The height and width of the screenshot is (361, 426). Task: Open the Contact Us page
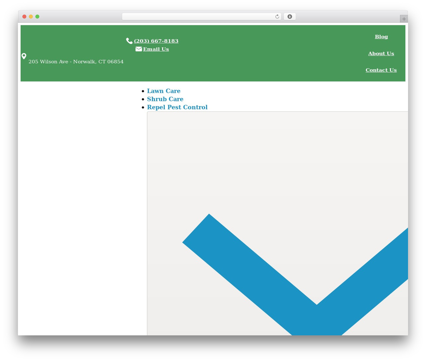[x=381, y=70]
